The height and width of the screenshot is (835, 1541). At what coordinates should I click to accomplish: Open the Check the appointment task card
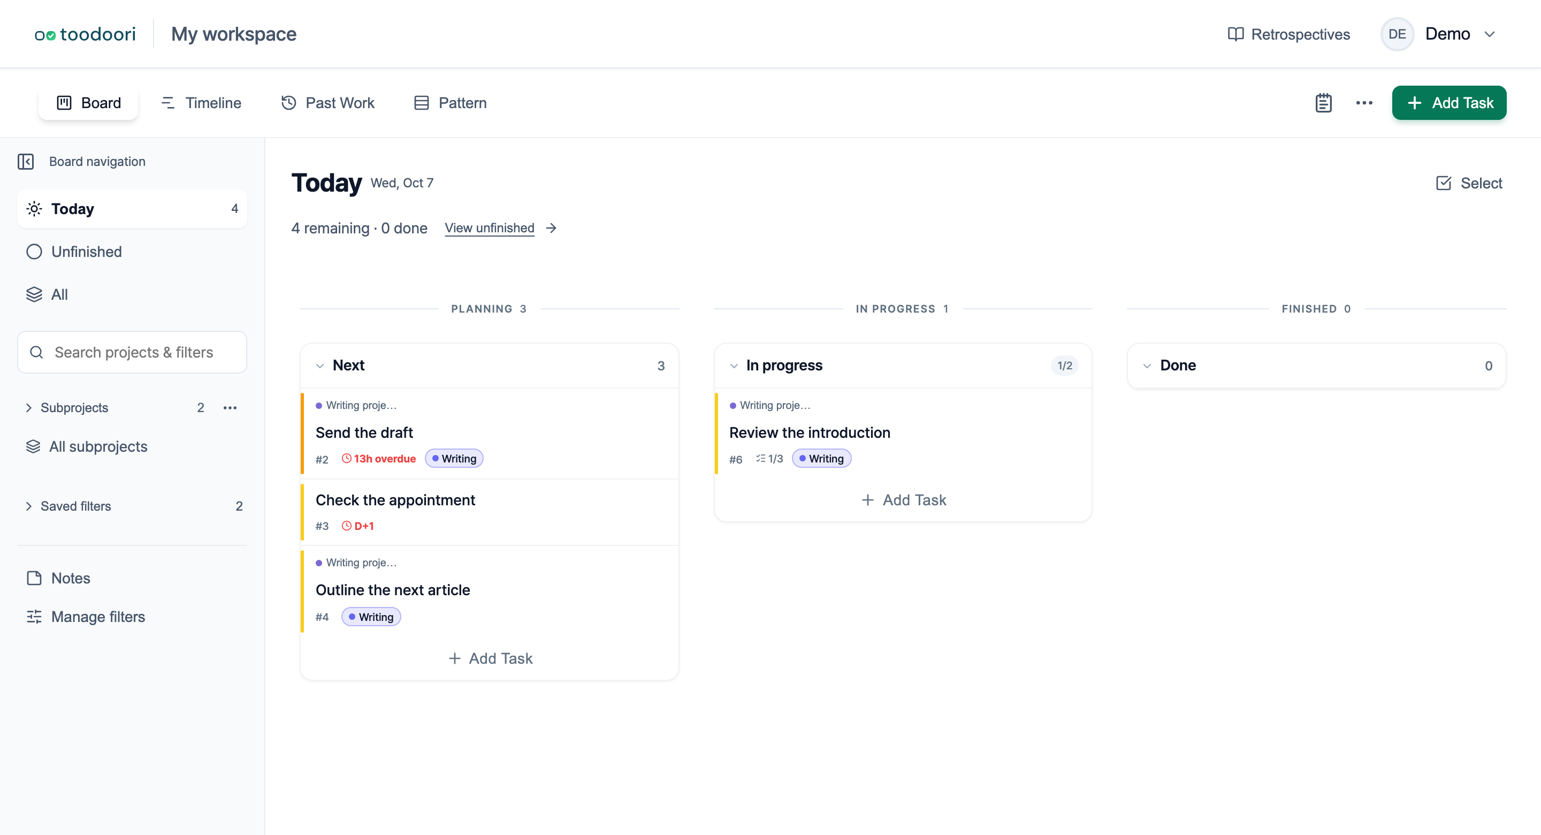pos(490,512)
